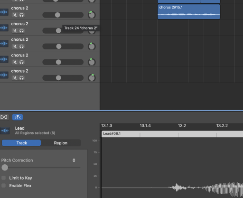This screenshot has width=243, height=198.
Task: Select the audio icon of the chorus 2 track holding region chorus 2#15.1
Action: point(4,12)
